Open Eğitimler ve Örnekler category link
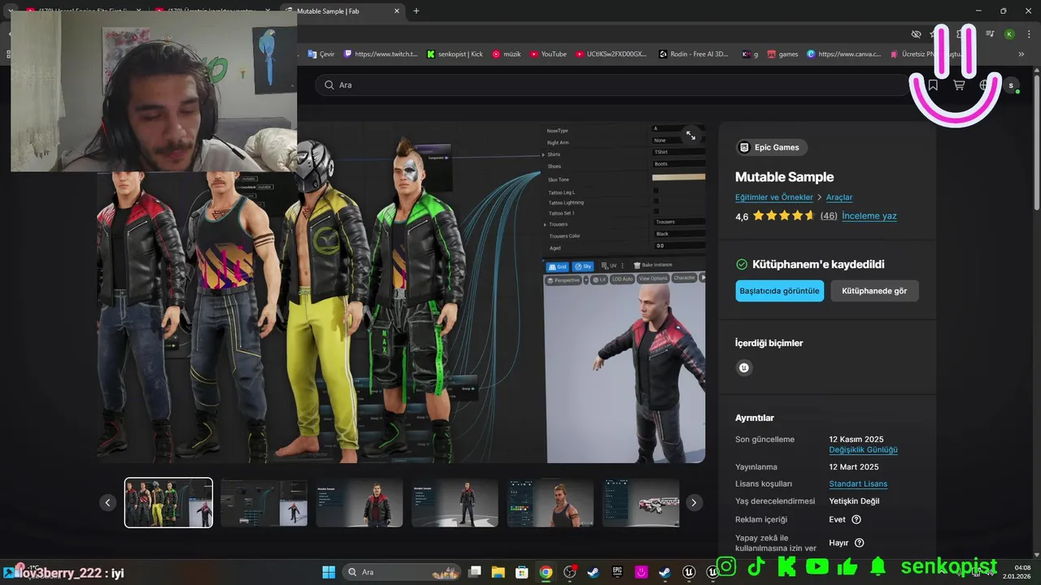The image size is (1041, 585). pyautogui.click(x=774, y=197)
